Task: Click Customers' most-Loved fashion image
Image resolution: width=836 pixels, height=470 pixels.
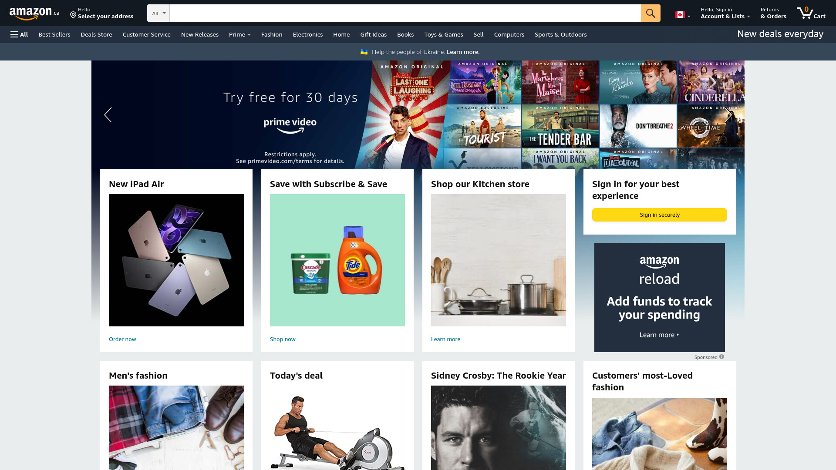Action: (x=660, y=433)
